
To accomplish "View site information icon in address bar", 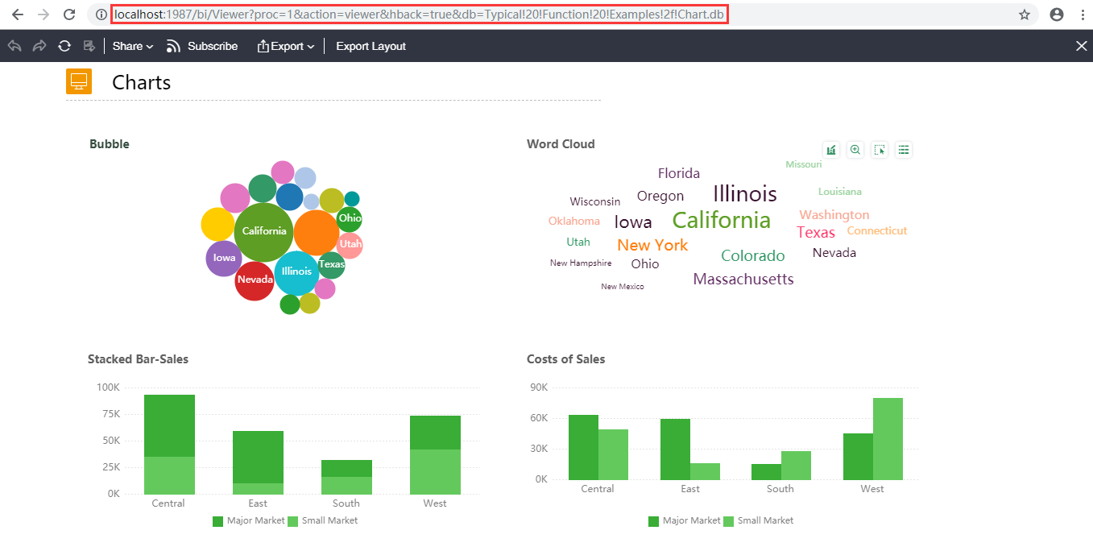I will coord(101,14).
